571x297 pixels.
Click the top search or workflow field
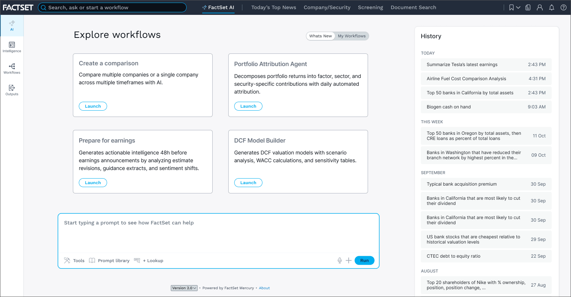point(112,7)
